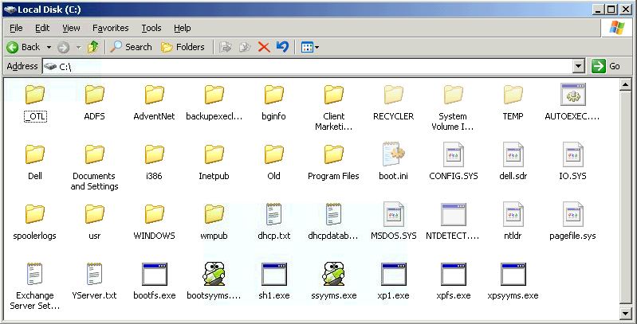Click the red Delete icon
Screen dimensions: 637x324
264,48
